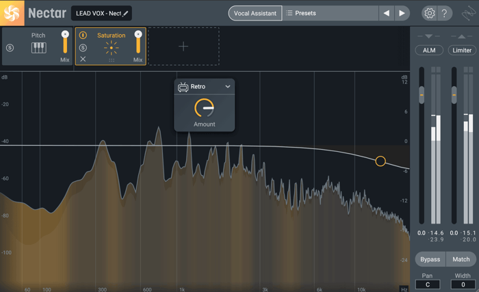The width and height of the screenshot is (479, 292).
Task: Click the Bypass button
Action: pos(430,259)
